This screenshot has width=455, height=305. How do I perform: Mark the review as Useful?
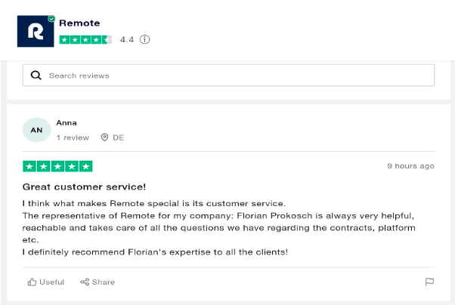coord(46,282)
